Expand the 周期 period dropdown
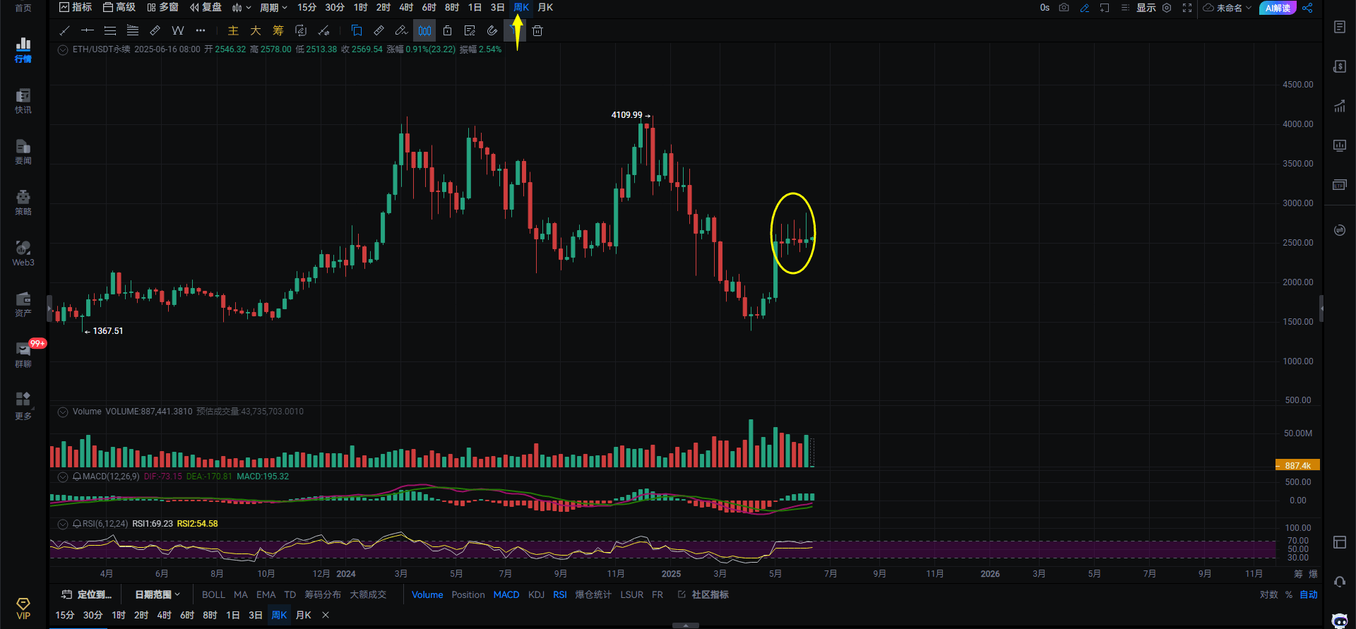This screenshot has height=629, width=1356. (x=273, y=8)
